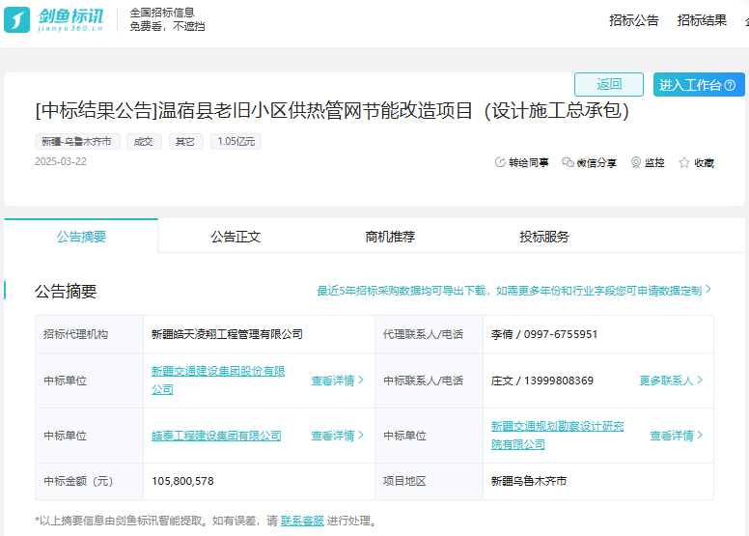Screen dimensions: 749x536
Task: Click the 收藏 star icon
Action: pos(684,162)
